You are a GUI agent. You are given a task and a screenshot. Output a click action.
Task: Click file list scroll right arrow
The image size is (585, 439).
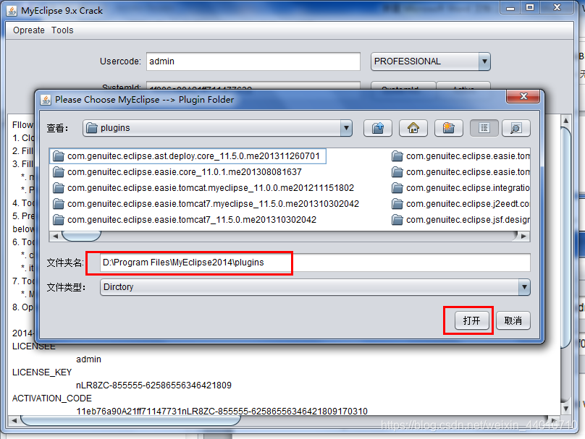click(523, 236)
